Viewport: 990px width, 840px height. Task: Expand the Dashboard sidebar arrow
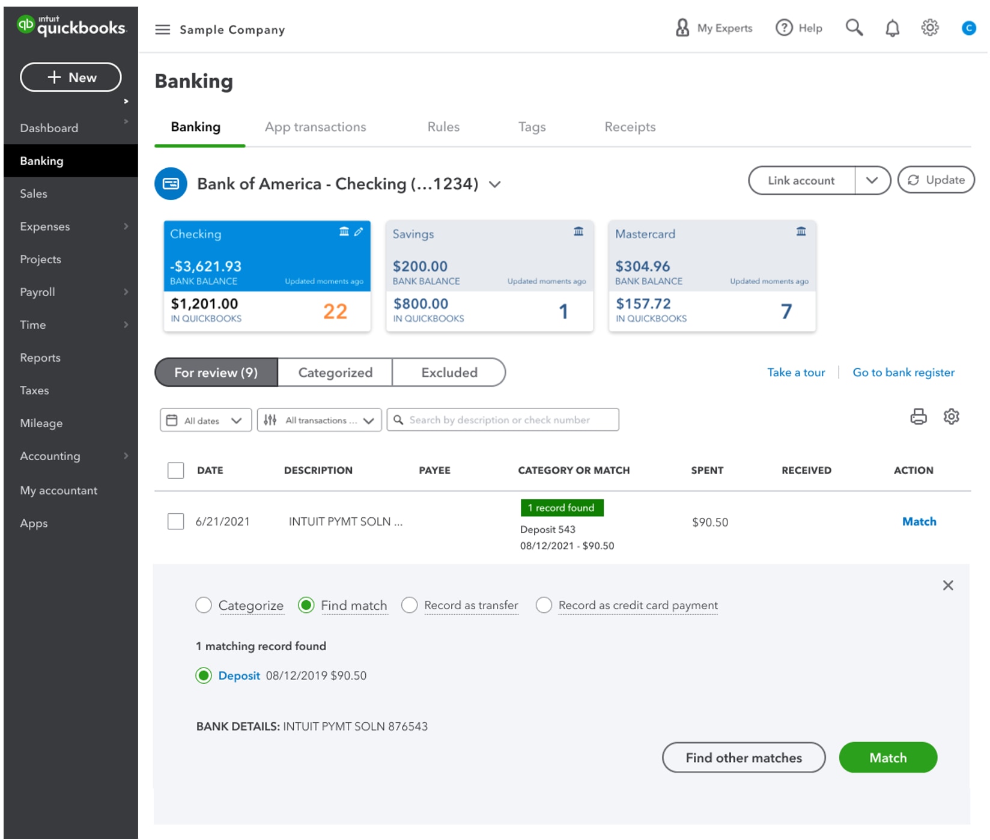click(x=126, y=121)
